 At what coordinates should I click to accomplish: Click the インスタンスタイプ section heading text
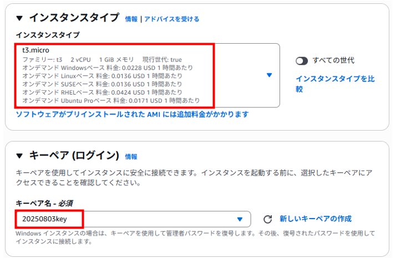tap(74, 18)
